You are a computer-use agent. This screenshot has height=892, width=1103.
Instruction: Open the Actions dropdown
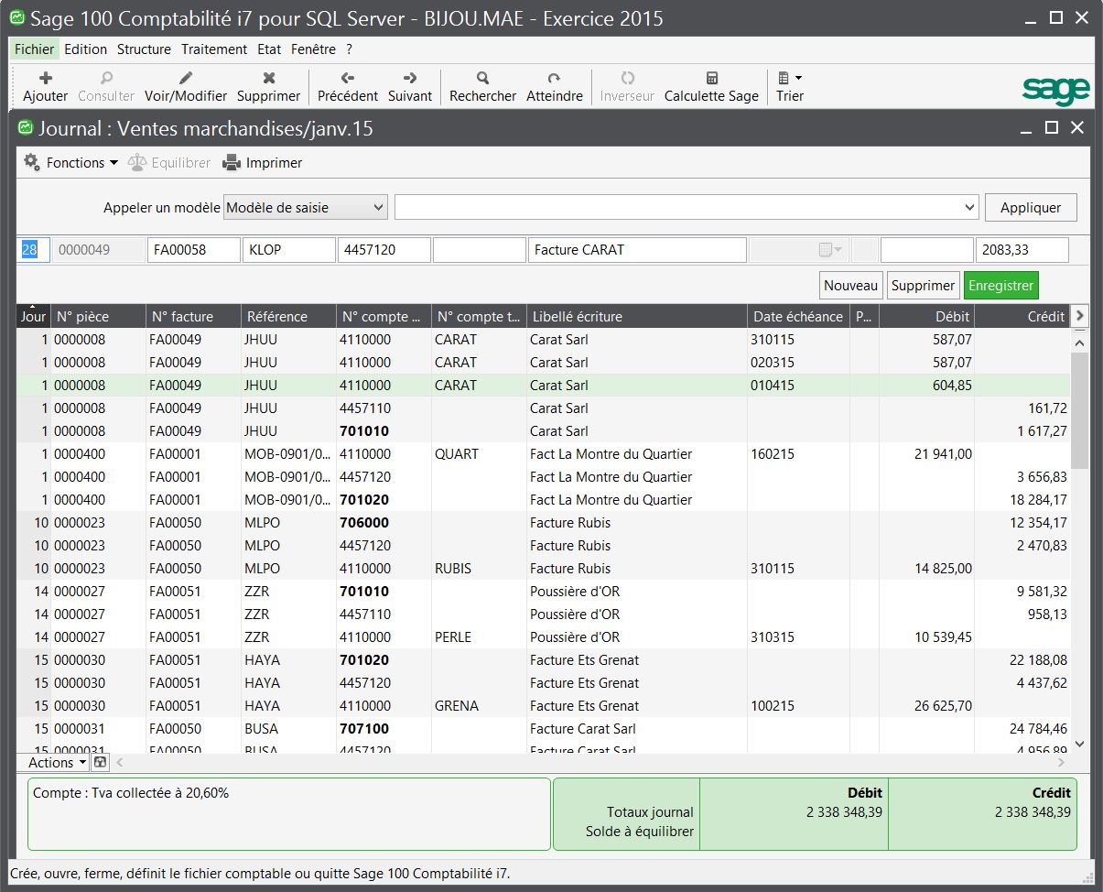click(56, 762)
